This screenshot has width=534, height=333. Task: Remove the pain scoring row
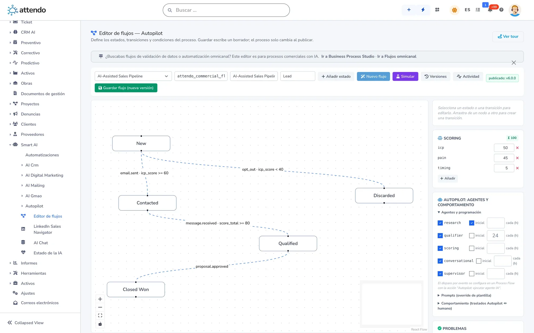coord(517,158)
